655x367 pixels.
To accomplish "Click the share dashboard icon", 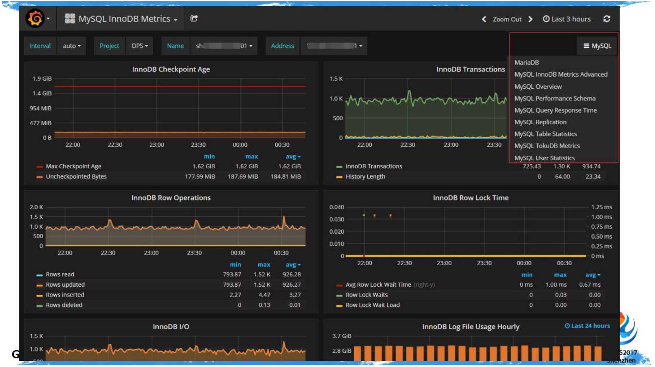I will (194, 18).
